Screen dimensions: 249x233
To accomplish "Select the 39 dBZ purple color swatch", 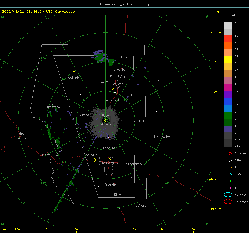I will point(228,94).
